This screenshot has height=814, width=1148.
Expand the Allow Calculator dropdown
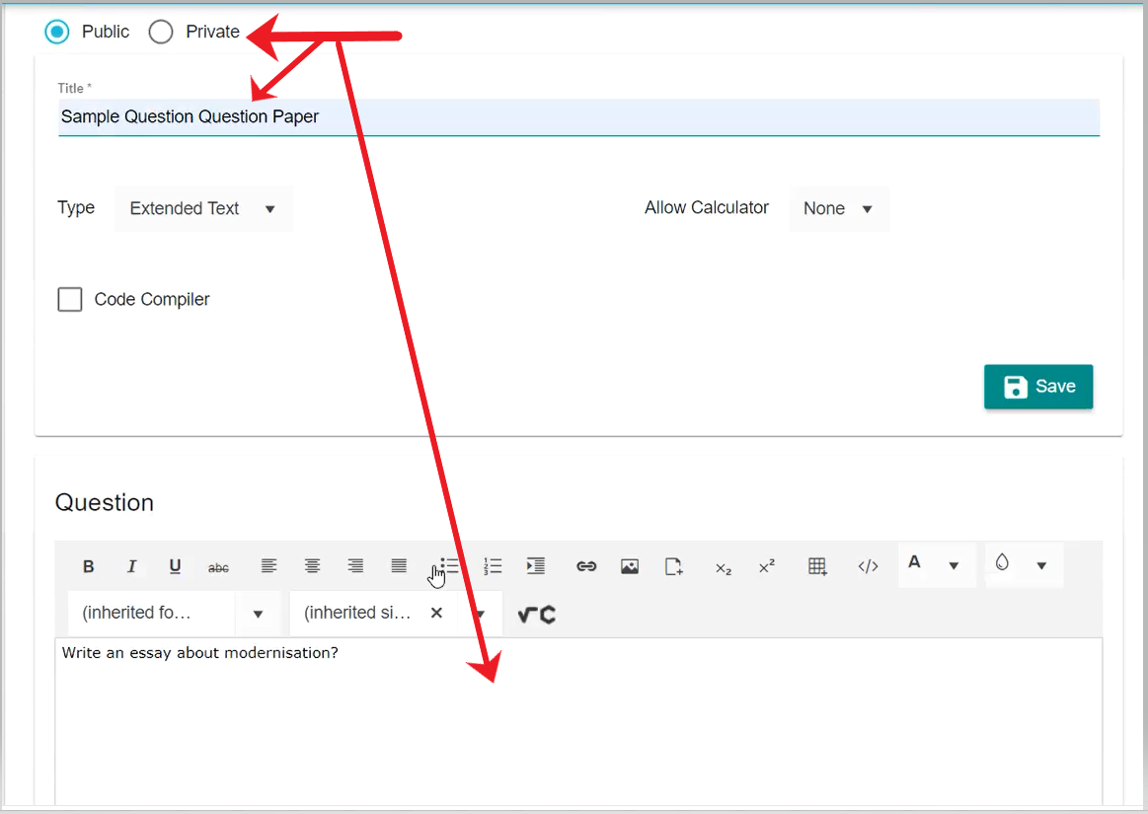coord(838,208)
